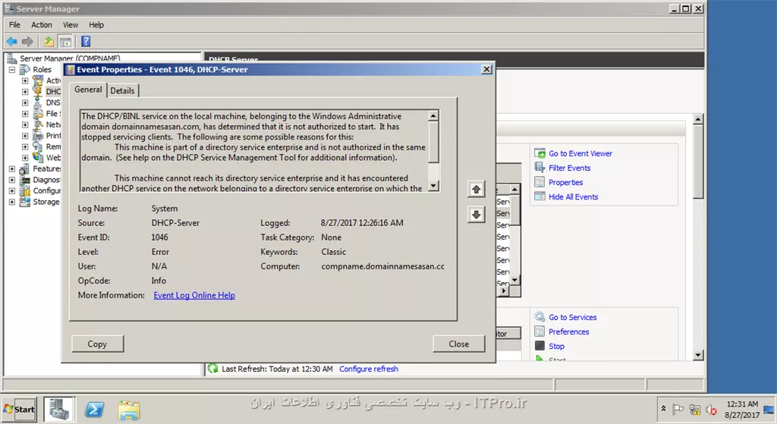This screenshot has height=424, width=777.
Task: Expand the Configuration tree node
Action: pos(12,190)
